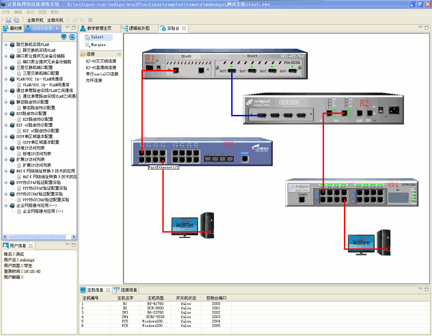
Task: Click the PC6 Win2000server computer
Action: click(x=369, y=242)
